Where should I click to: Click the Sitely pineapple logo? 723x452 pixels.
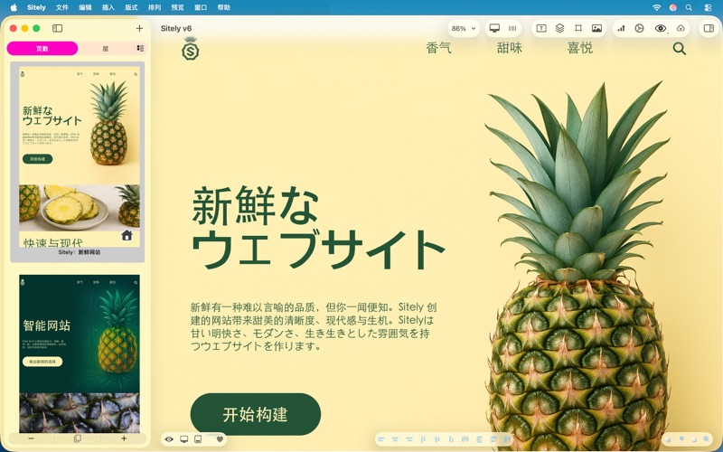(x=190, y=49)
